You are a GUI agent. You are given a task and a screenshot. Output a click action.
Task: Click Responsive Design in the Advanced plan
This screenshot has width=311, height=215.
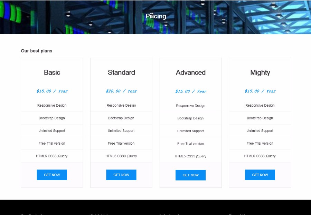(191, 106)
